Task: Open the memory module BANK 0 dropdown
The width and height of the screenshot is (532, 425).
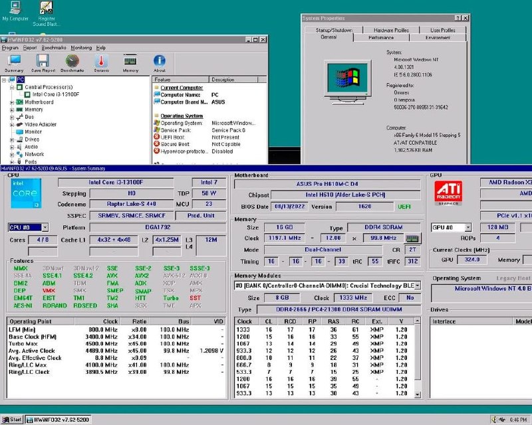Action: click(x=417, y=286)
